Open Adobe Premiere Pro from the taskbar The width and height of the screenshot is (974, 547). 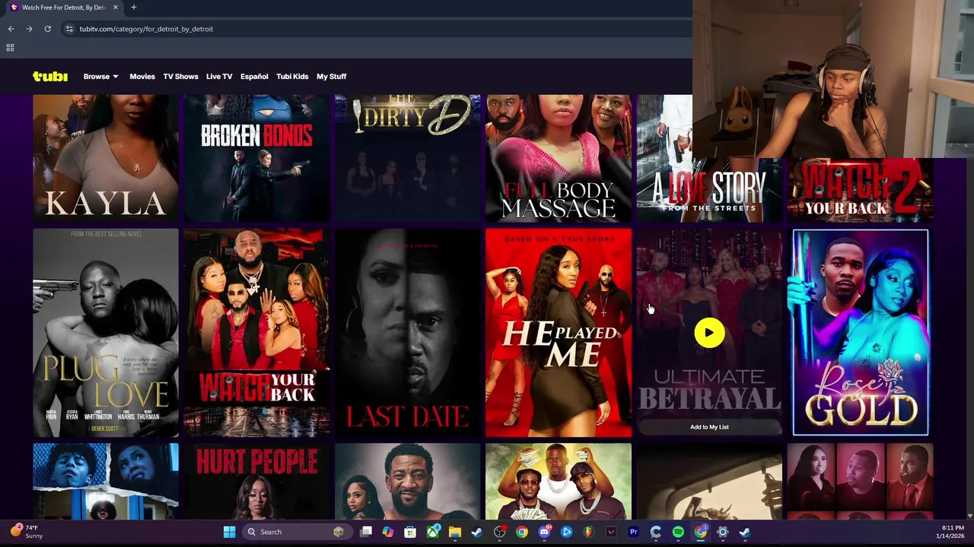(633, 532)
